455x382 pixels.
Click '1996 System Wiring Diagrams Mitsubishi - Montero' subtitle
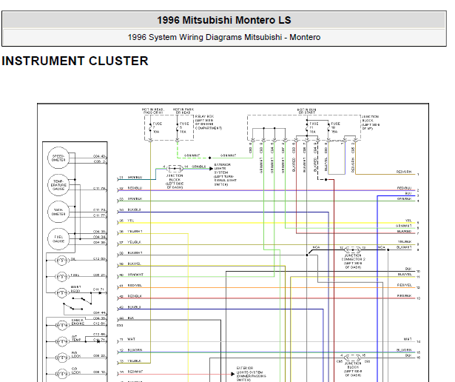[x=223, y=37]
